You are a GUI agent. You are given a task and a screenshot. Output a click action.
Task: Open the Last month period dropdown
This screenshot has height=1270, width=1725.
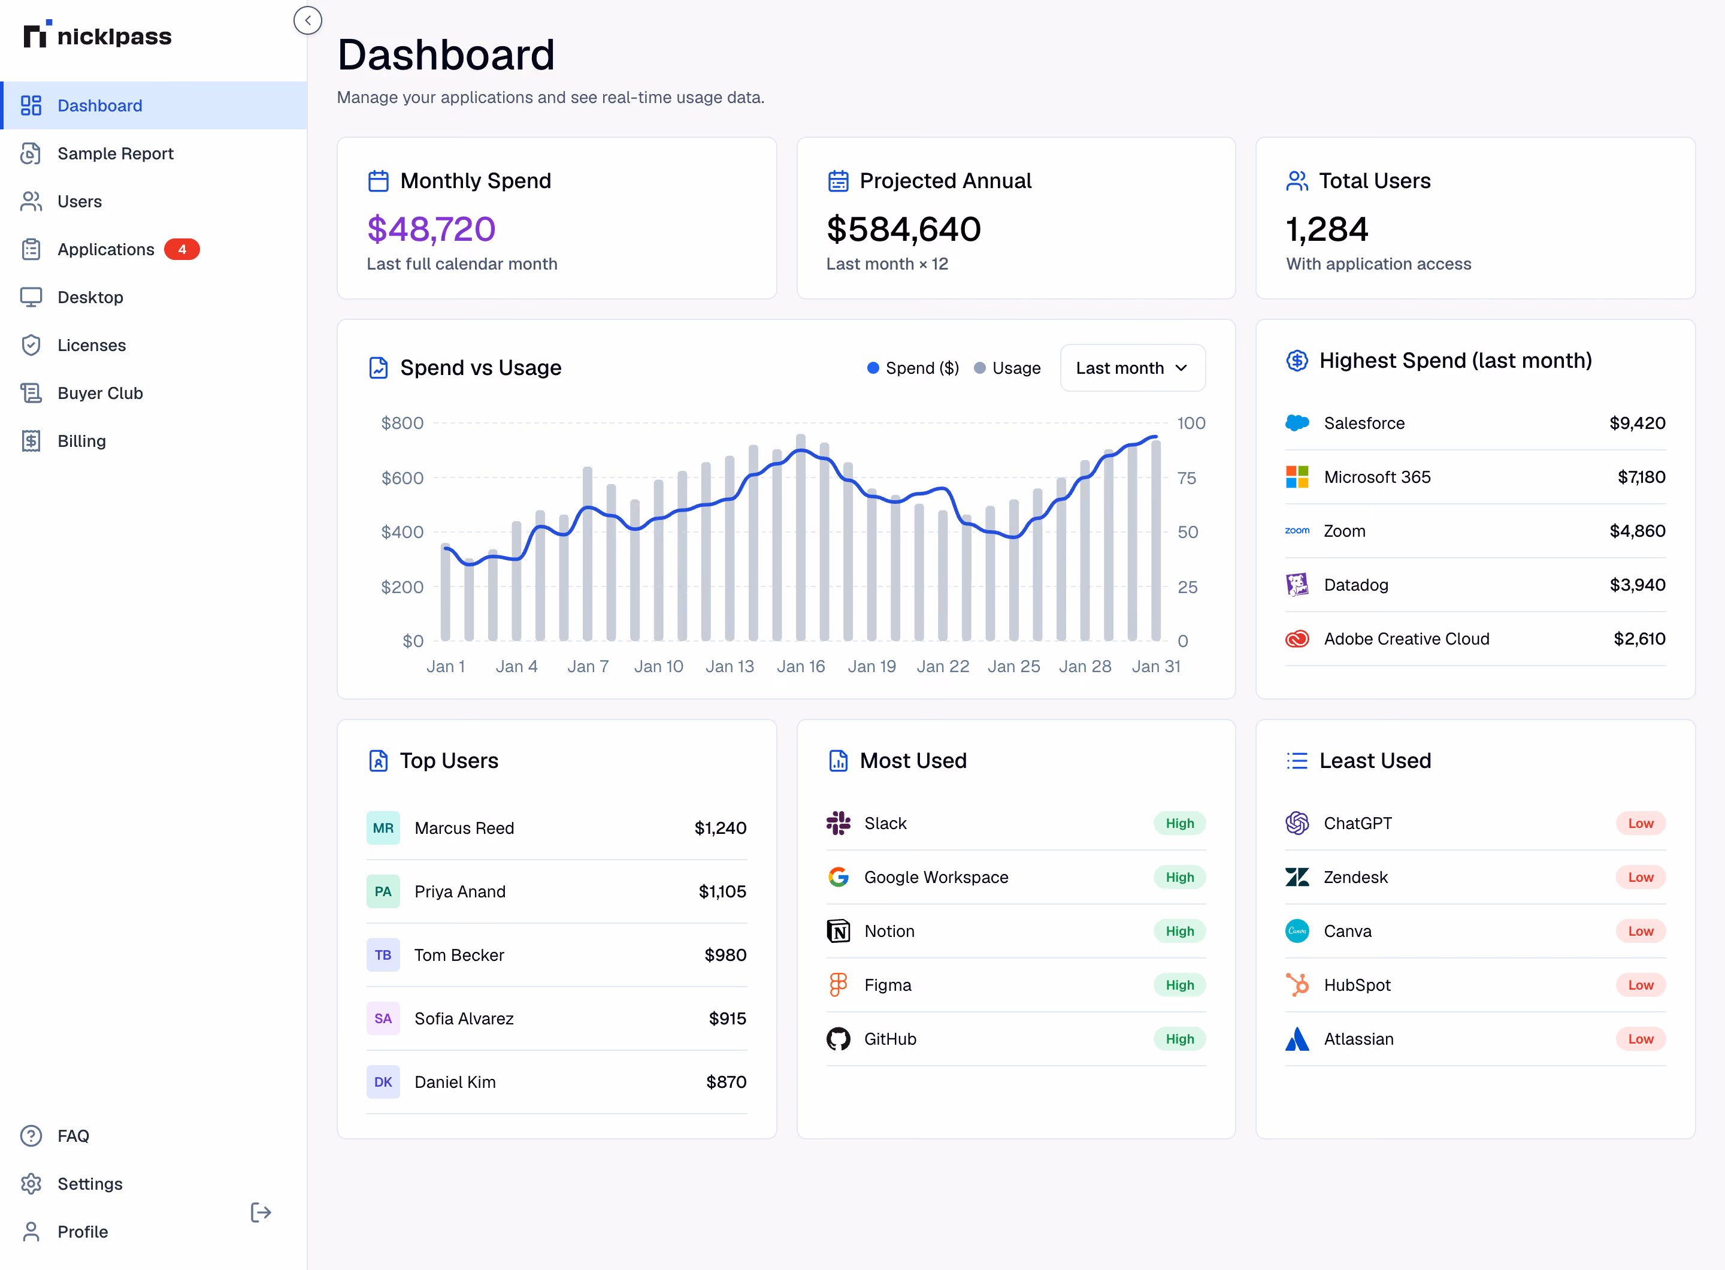[1132, 368]
